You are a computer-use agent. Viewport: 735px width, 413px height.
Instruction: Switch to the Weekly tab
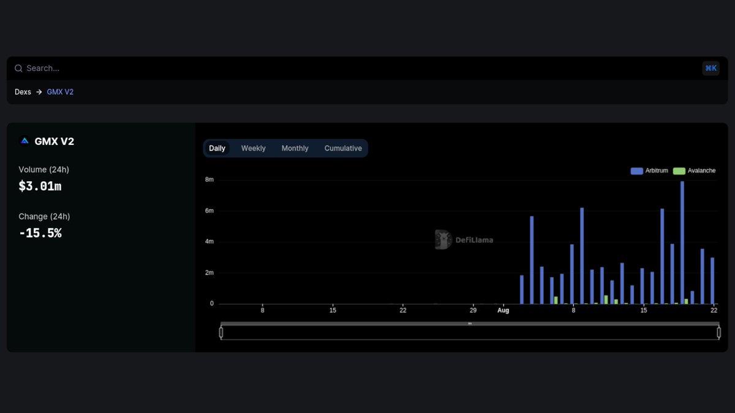[254, 148]
